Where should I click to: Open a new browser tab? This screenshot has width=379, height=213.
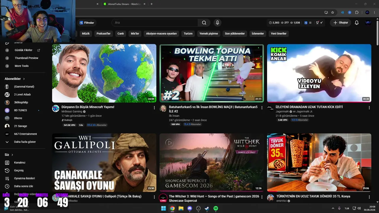point(152,4)
